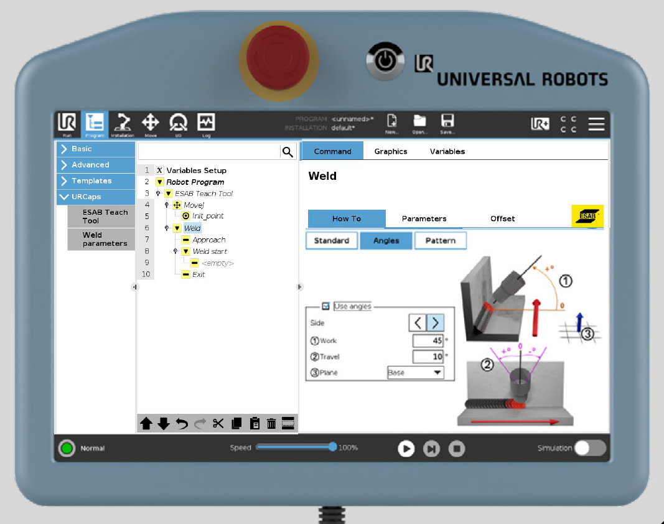Viewport: 664px width, 524px height.
Task: Open the Plane dropdown
Action: point(416,372)
